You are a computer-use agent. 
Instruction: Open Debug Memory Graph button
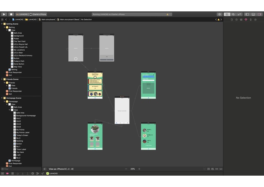click(x=38, y=173)
